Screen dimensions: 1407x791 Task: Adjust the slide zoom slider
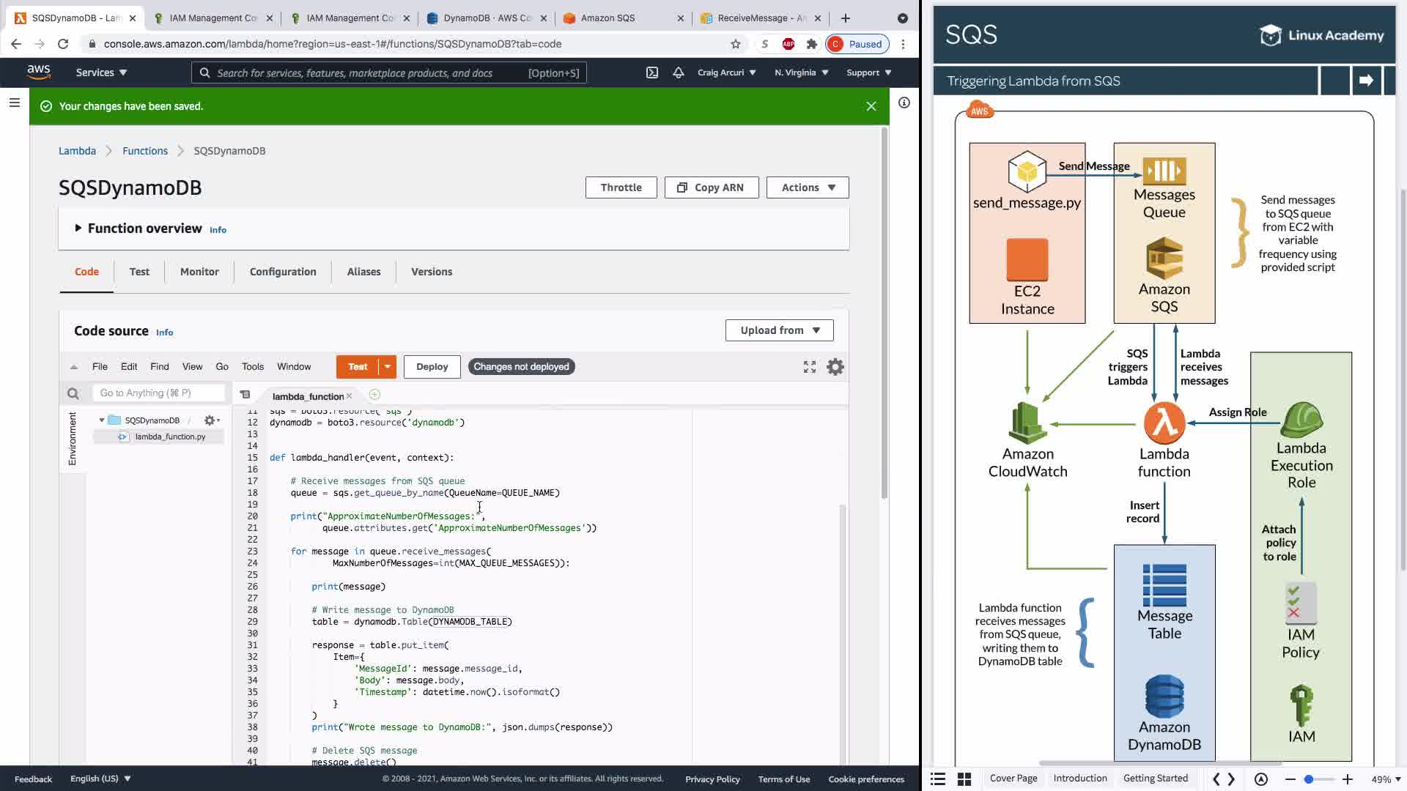1309,779
